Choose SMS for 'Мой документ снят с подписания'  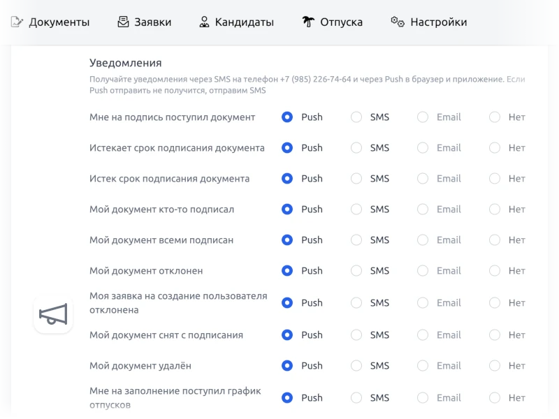[x=356, y=335]
